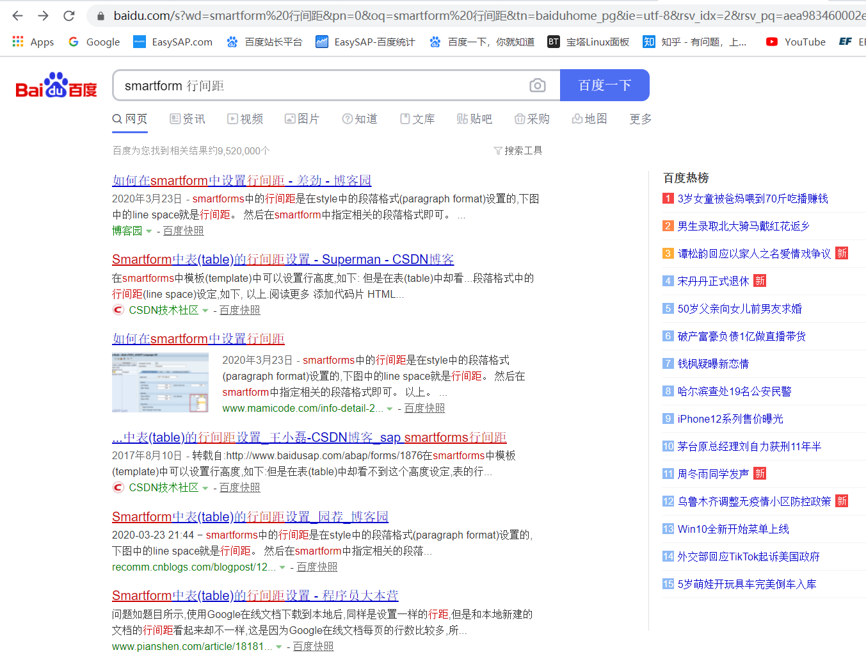Viewport: 866px width, 666px height.
Task: Open the thumbnail result titled 如何在smartform中设置行间距
Action: (198, 339)
